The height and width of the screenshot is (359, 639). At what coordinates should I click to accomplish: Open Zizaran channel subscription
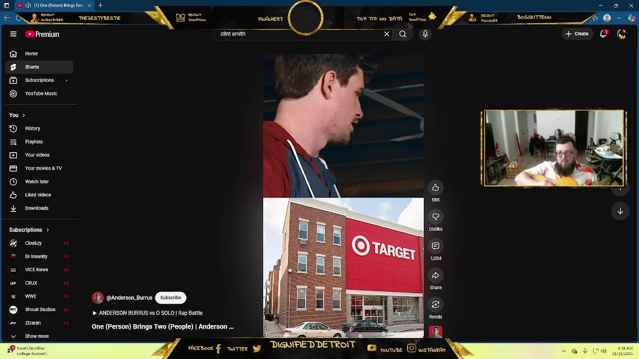(x=39, y=323)
